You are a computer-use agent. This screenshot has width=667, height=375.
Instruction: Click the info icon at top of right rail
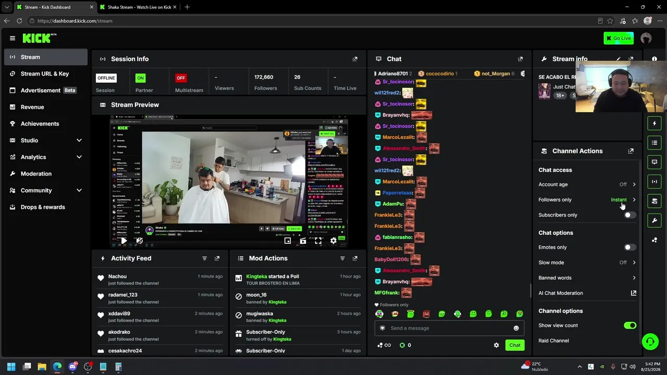coord(654,59)
